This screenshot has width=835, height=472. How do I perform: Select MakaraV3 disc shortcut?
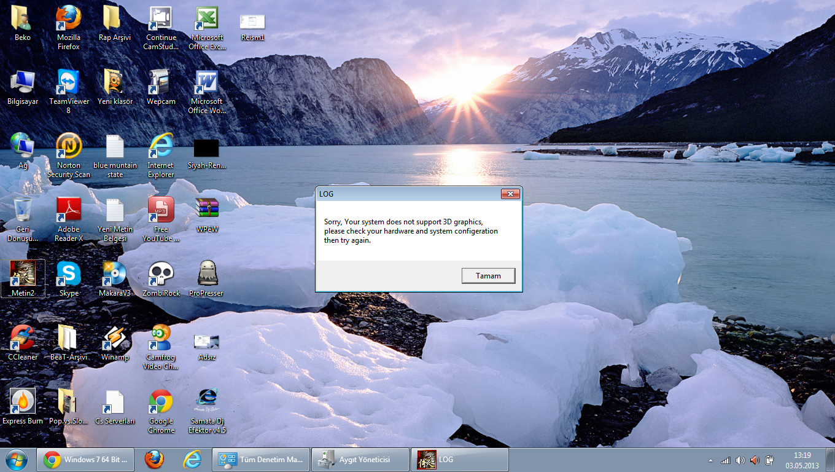(115, 278)
